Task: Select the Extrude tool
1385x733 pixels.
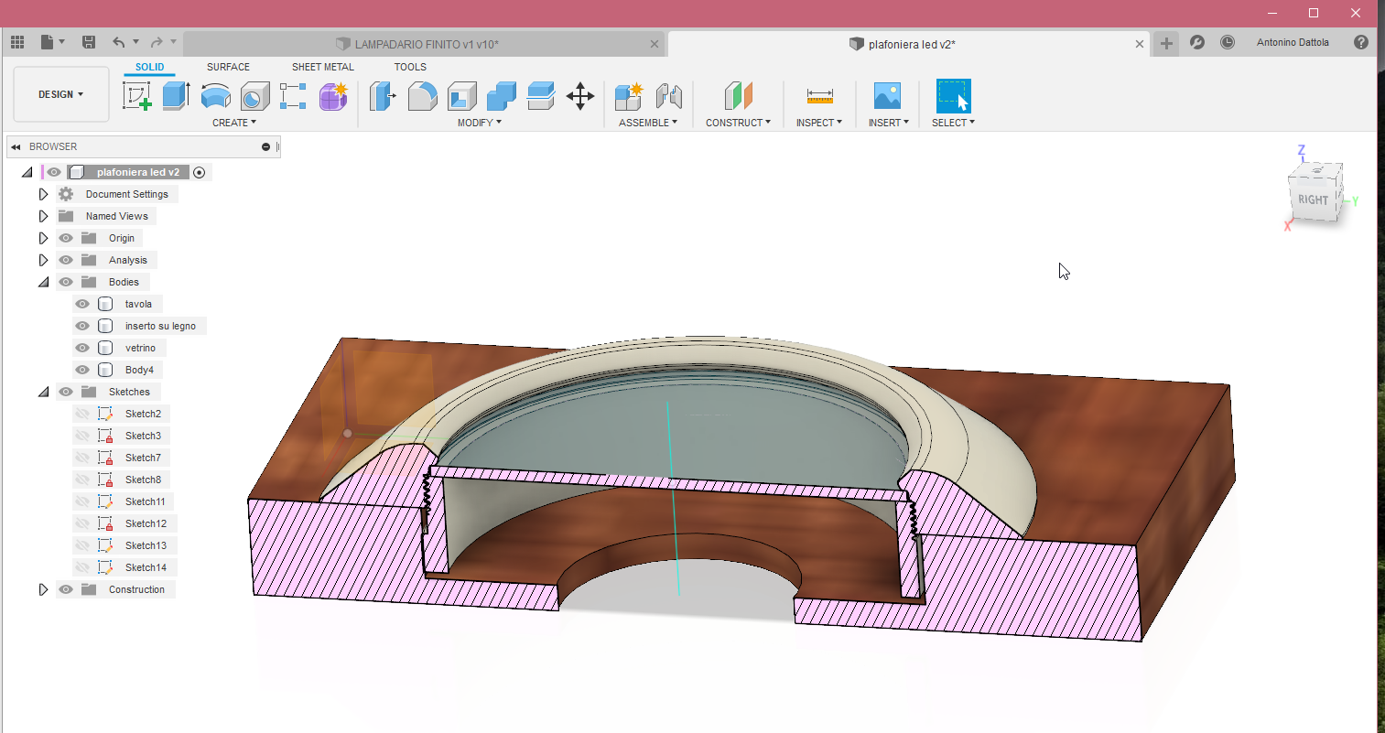Action: [x=176, y=95]
